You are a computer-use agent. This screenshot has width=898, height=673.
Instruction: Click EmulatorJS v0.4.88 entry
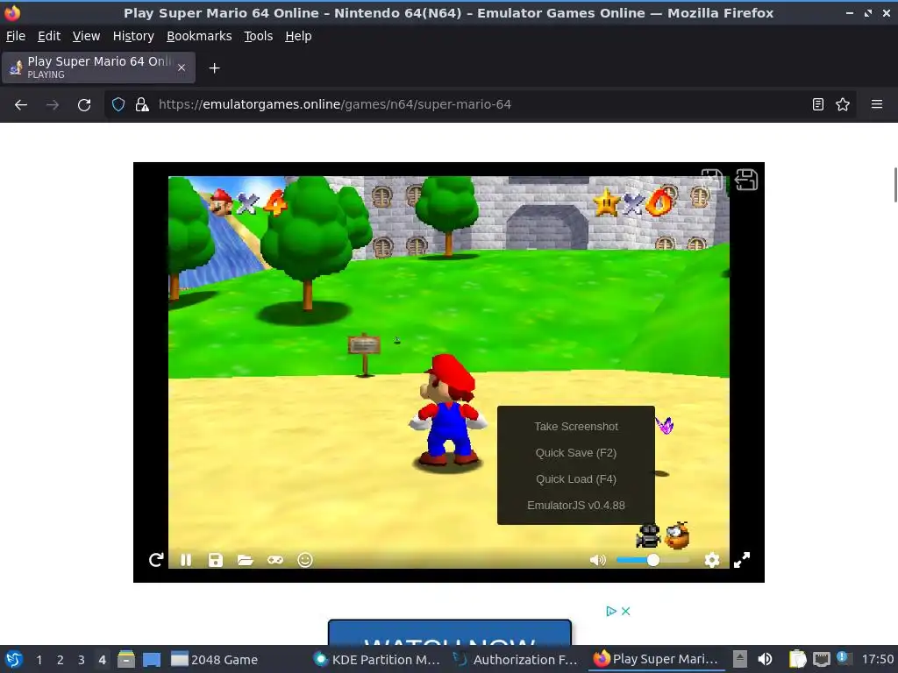(576, 506)
